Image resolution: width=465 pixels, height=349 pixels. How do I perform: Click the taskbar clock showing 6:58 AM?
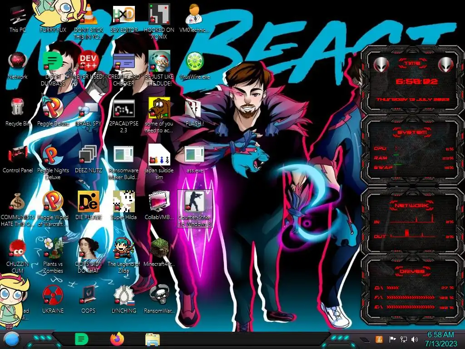pyautogui.click(x=440, y=339)
